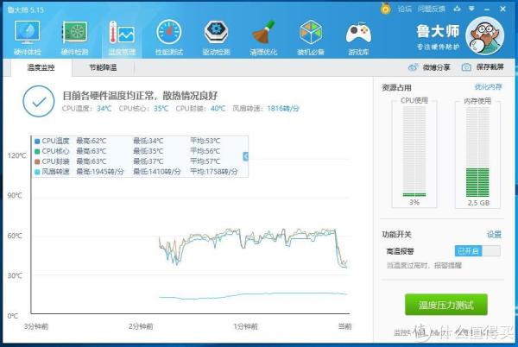This screenshot has width=518, height=347.
Task: Switch to the 节能降温 tab
Action: coord(103,67)
